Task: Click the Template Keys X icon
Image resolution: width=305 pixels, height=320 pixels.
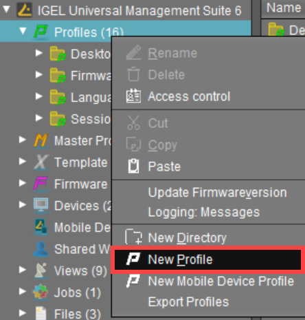Action: [41, 162]
